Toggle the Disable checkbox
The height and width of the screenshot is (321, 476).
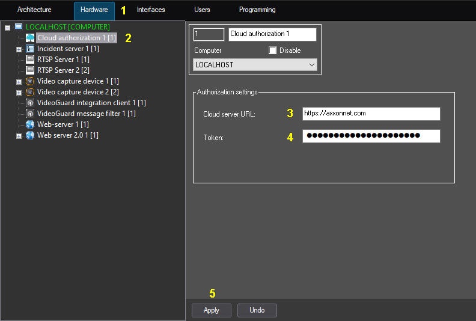point(273,50)
